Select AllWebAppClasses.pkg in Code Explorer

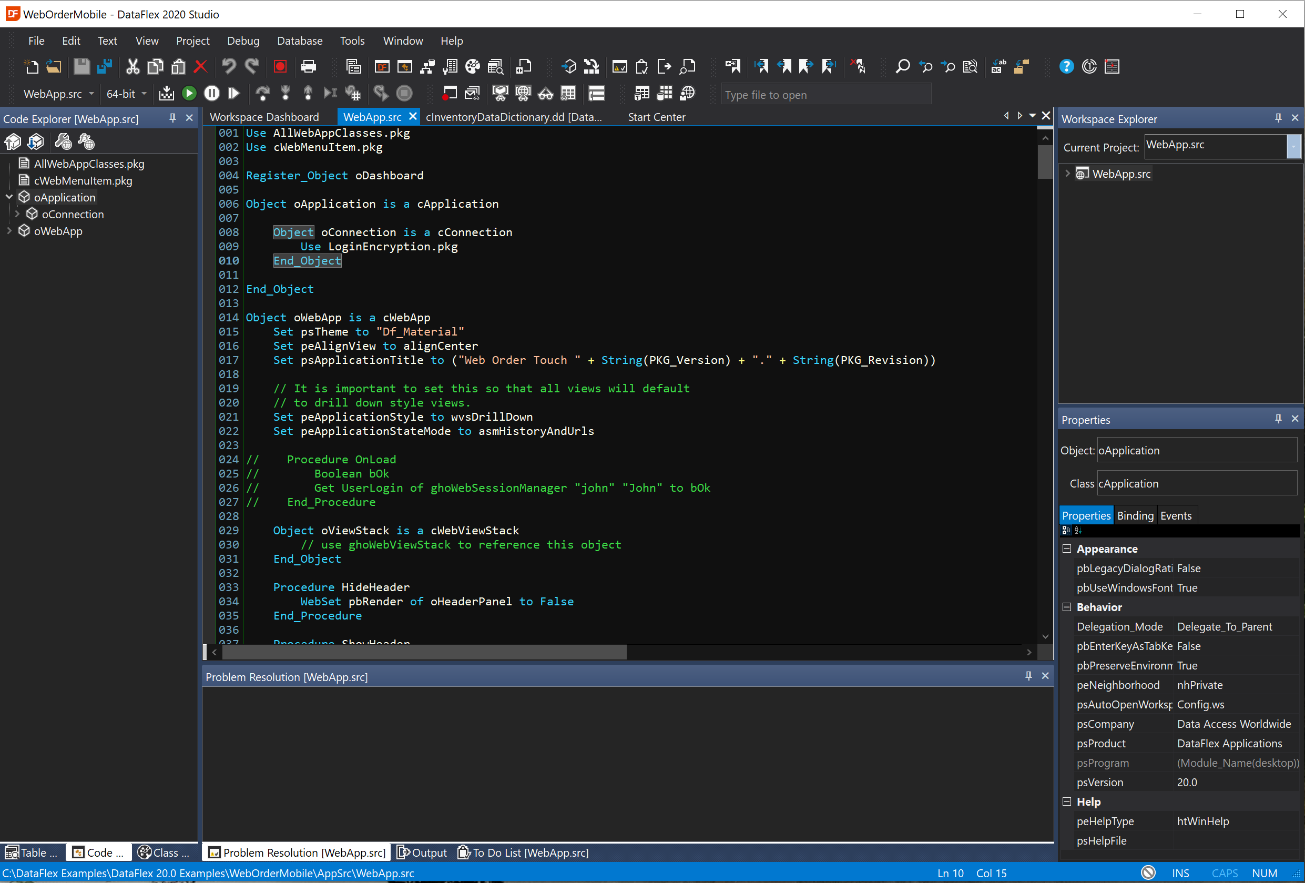(x=89, y=164)
